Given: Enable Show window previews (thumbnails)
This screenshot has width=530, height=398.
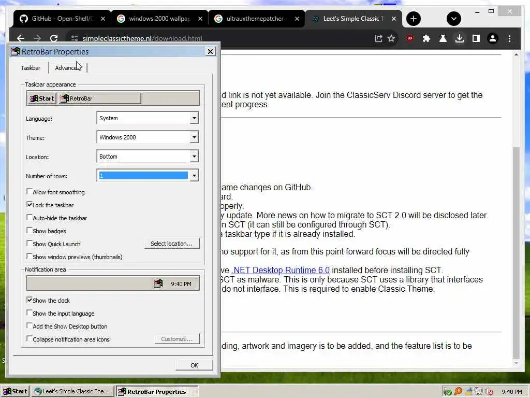Looking at the screenshot, I should tap(30, 256).
